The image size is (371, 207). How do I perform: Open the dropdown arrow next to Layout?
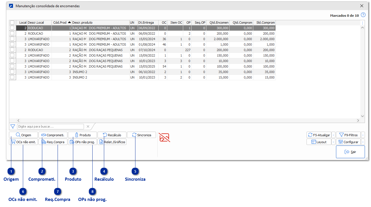333,142
